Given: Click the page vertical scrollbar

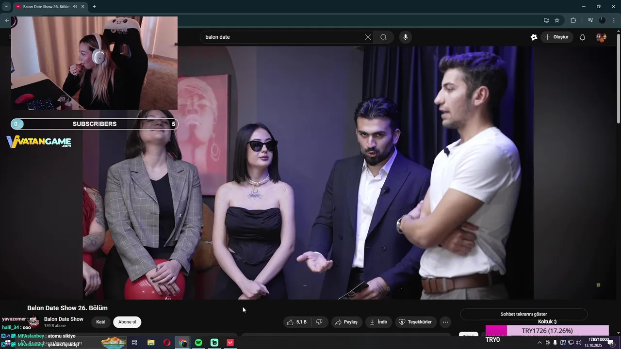Looking at the screenshot, I should [x=618, y=78].
